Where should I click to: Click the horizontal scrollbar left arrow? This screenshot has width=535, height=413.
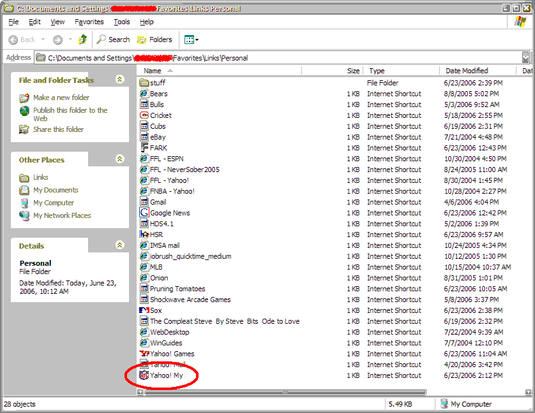(x=140, y=392)
